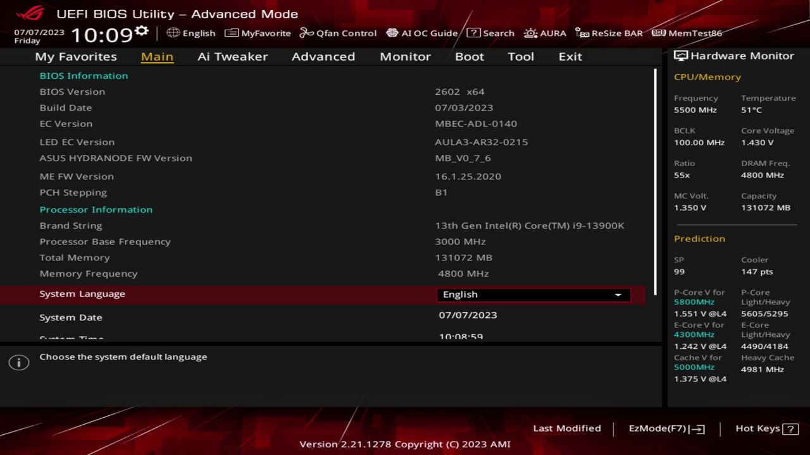This screenshot has height=455, width=810.
Task: Select the Main tab
Action: 157,56
